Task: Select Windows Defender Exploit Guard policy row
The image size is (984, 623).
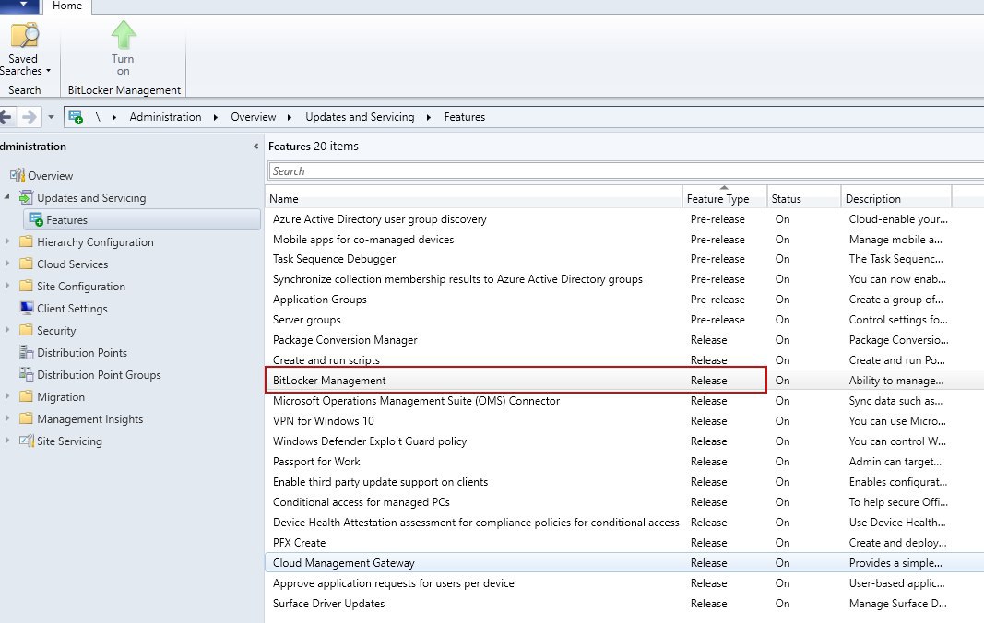Action: pyautogui.click(x=624, y=441)
